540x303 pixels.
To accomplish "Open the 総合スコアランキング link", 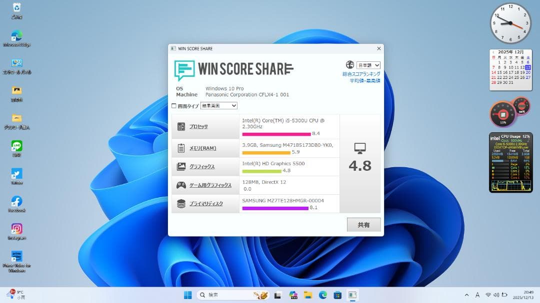I will 361,74.
